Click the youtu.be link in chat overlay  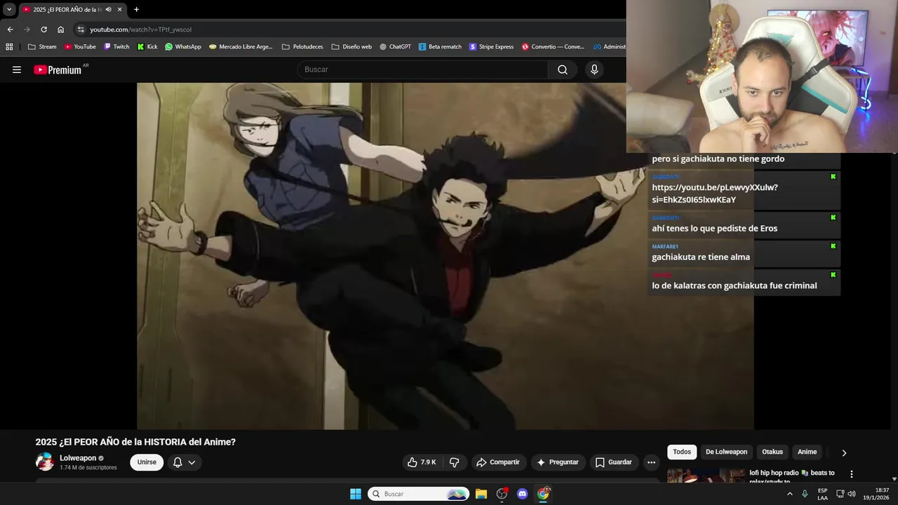(x=715, y=194)
